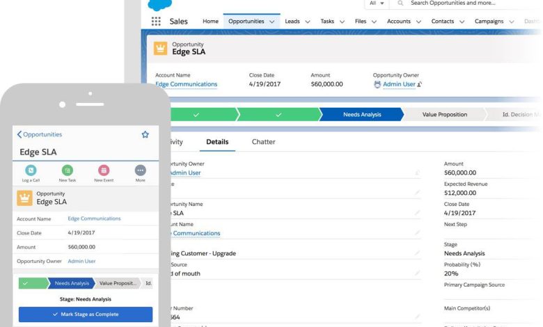This screenshot has height=327, width=543.
Task: Switch to the Chatter tab
Action: coord(264,142)
